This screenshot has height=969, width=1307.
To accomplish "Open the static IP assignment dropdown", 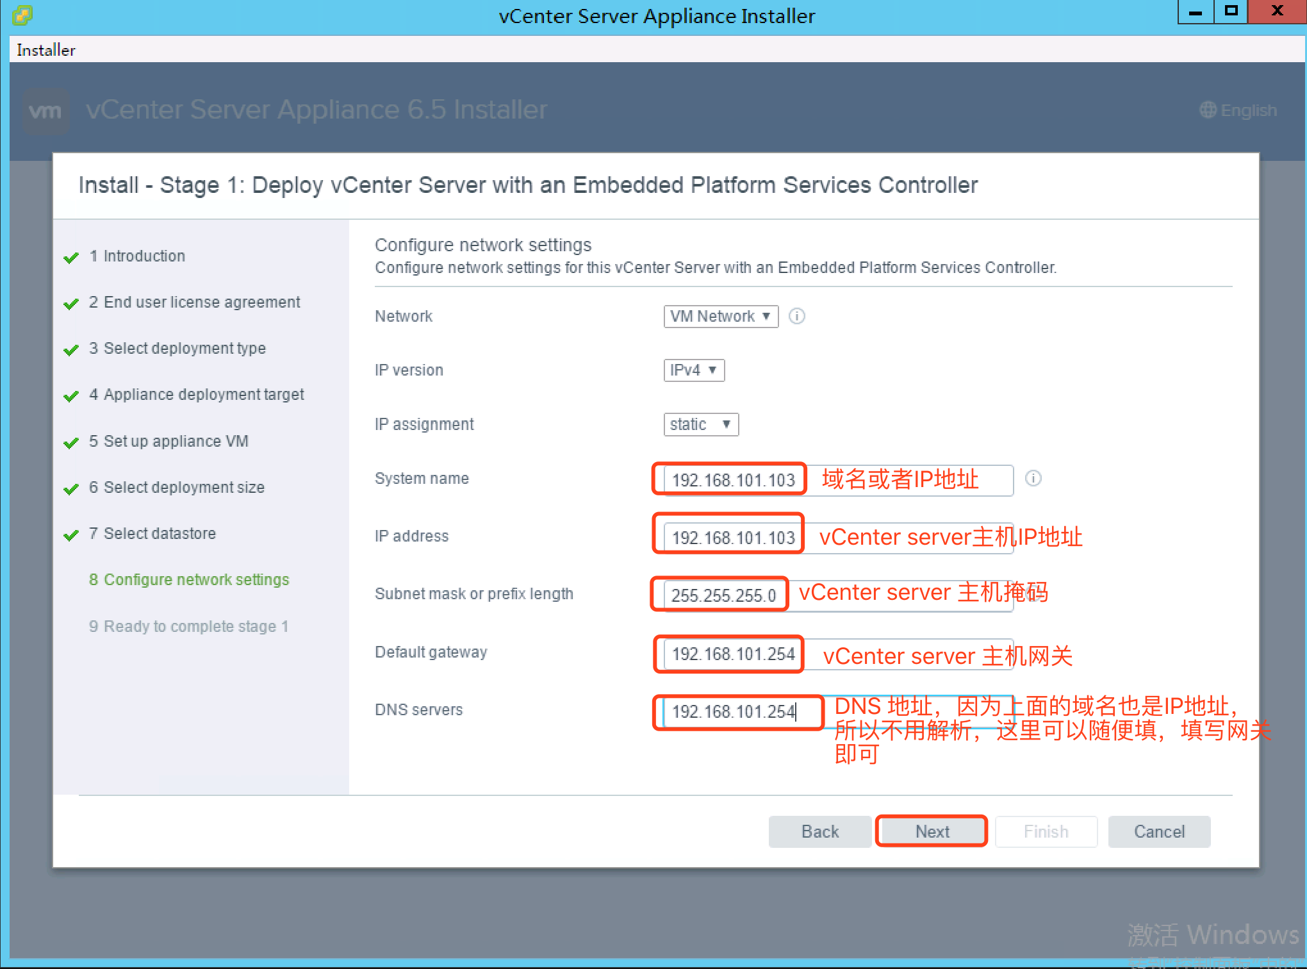I will pyautogui.click(x=701, y=424).
